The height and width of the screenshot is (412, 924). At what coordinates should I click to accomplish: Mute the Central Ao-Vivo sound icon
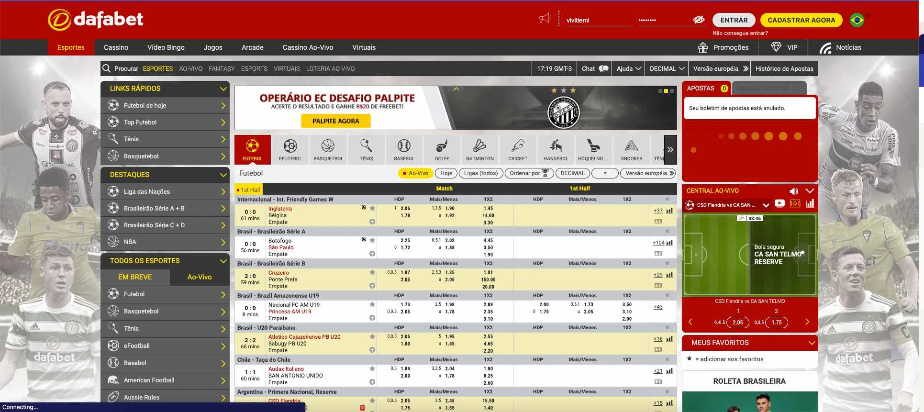click(794, 191)
